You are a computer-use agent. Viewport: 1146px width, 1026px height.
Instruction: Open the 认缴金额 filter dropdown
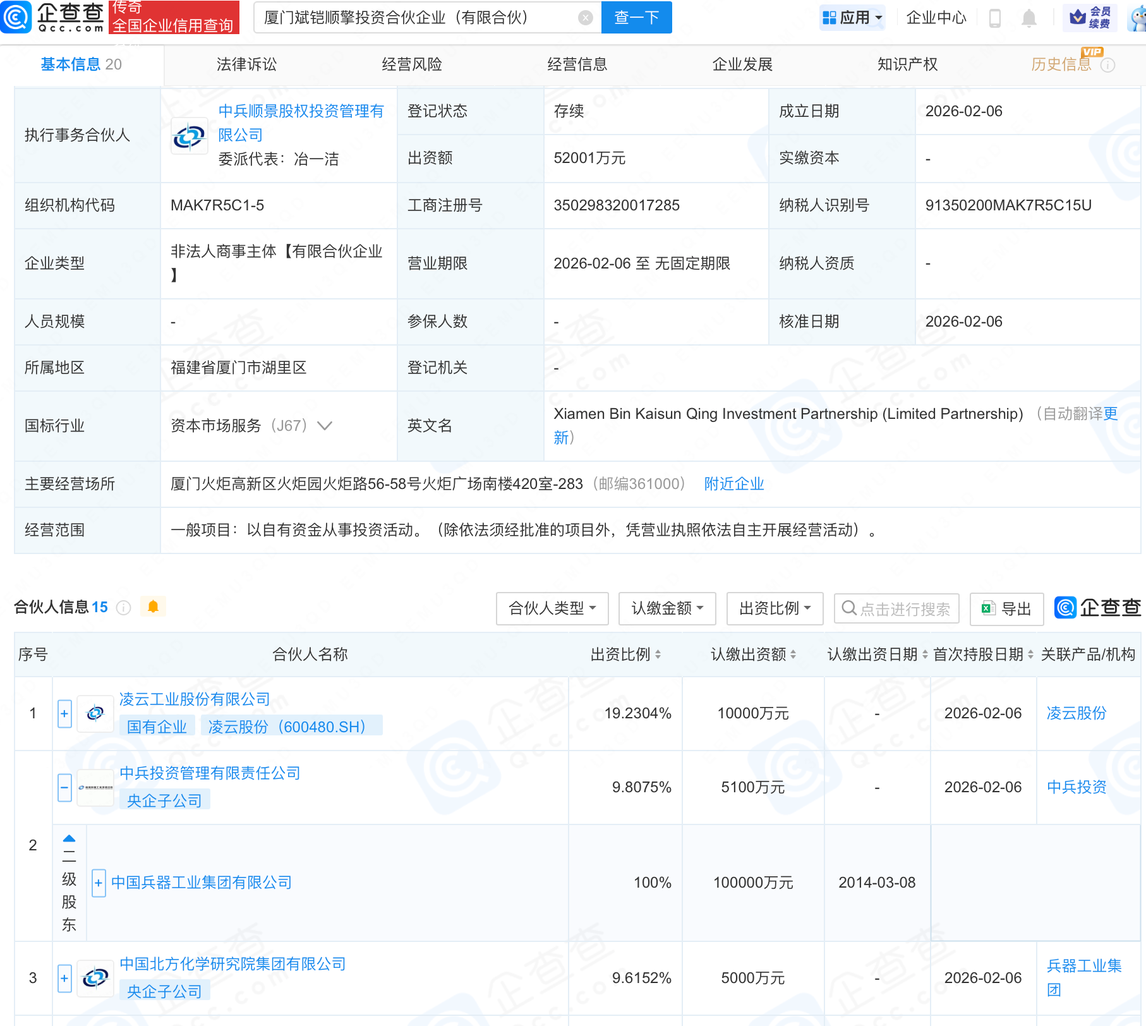(667, 608)
